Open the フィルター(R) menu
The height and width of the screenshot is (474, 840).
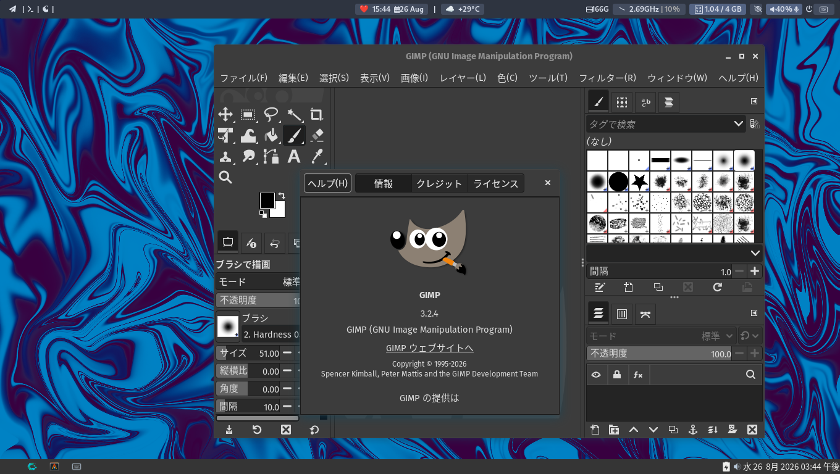(607, 78)
